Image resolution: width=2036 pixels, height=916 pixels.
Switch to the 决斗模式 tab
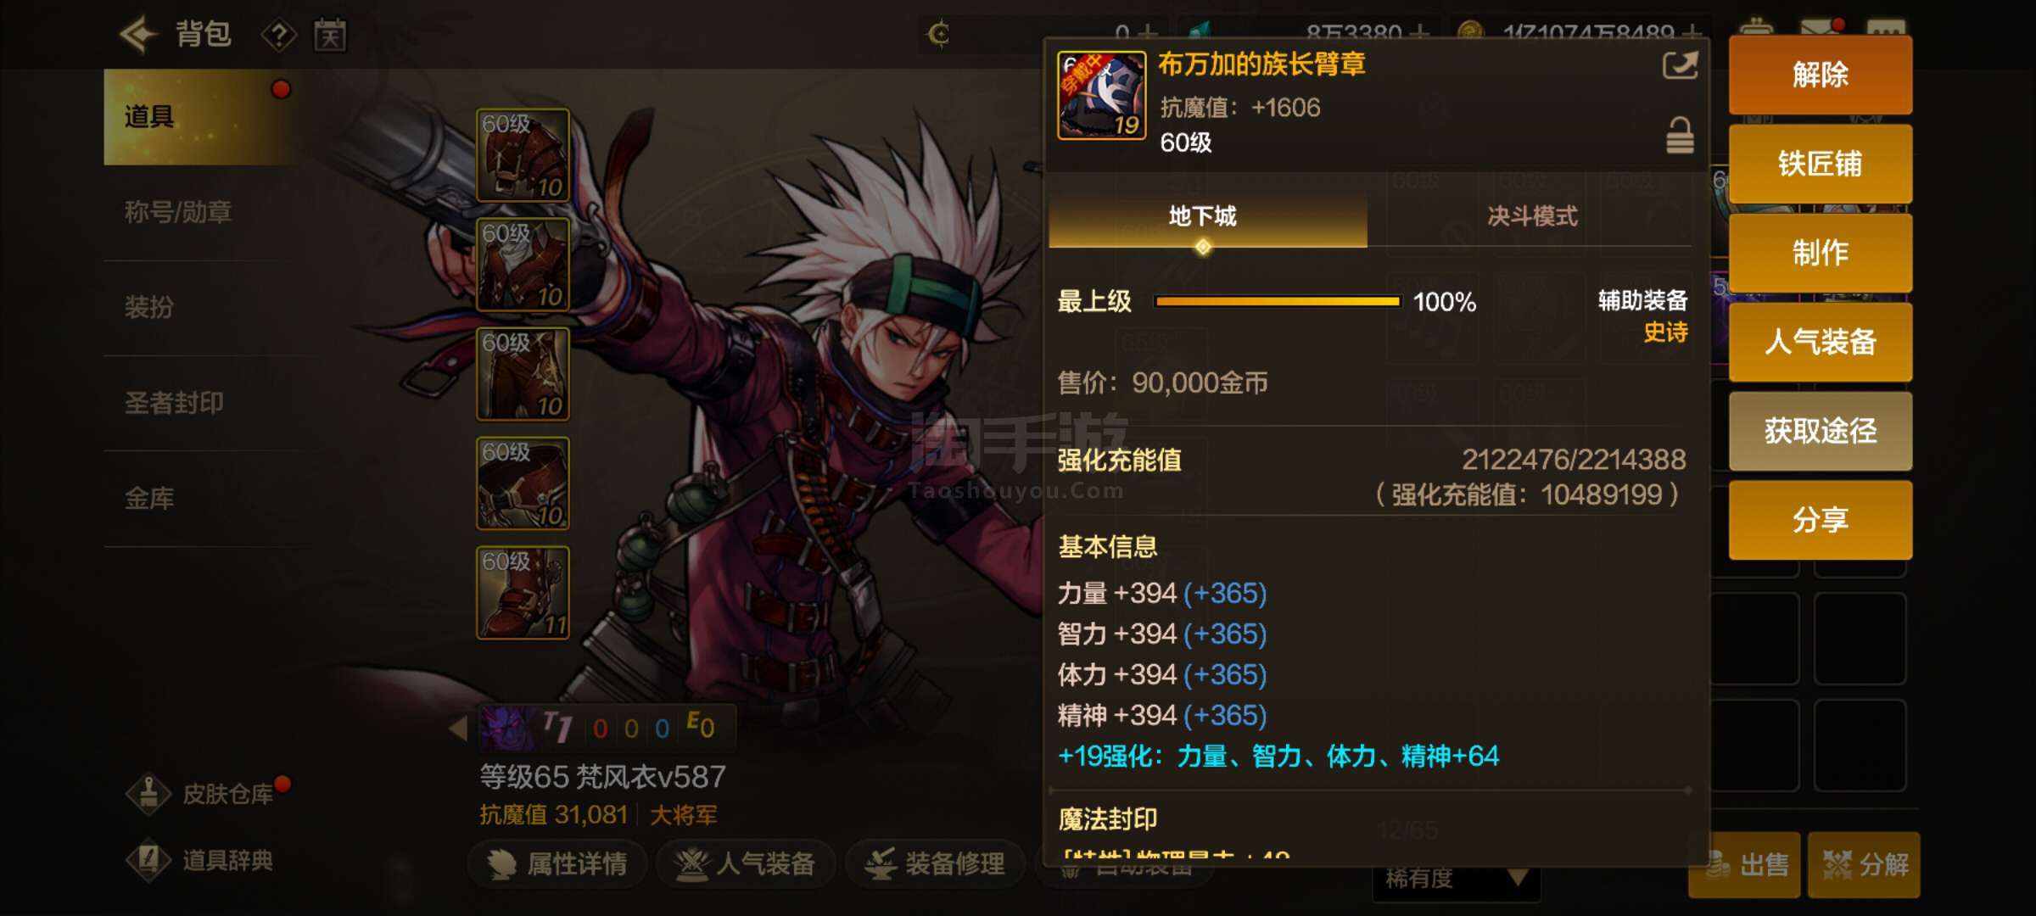click(1532, 217)
